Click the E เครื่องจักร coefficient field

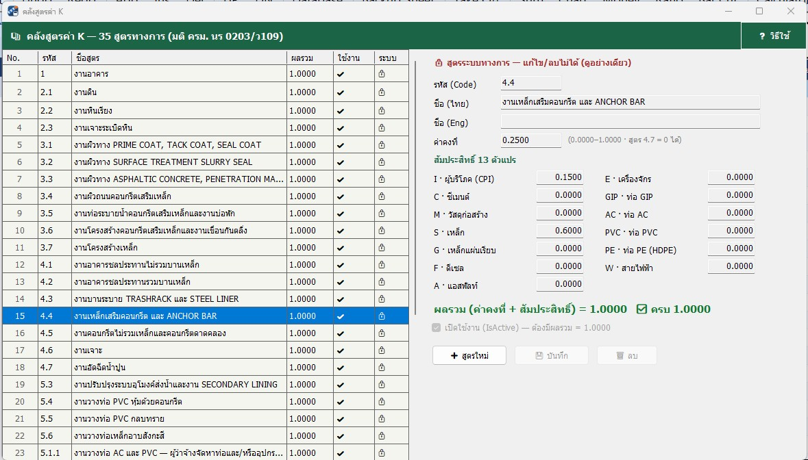pos(731,177)
